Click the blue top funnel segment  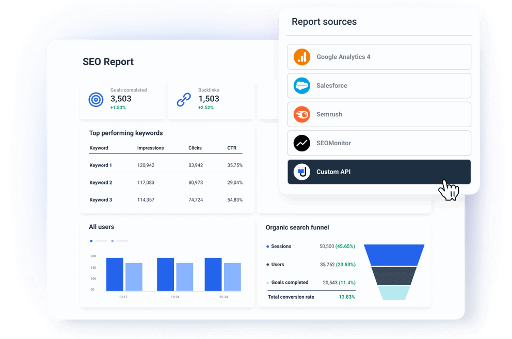tap(394, 255)
